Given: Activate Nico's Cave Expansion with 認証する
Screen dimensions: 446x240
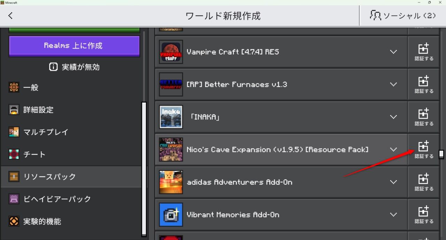Looking at the screenshot, I should pyautogui.click(x=424, y=150).
